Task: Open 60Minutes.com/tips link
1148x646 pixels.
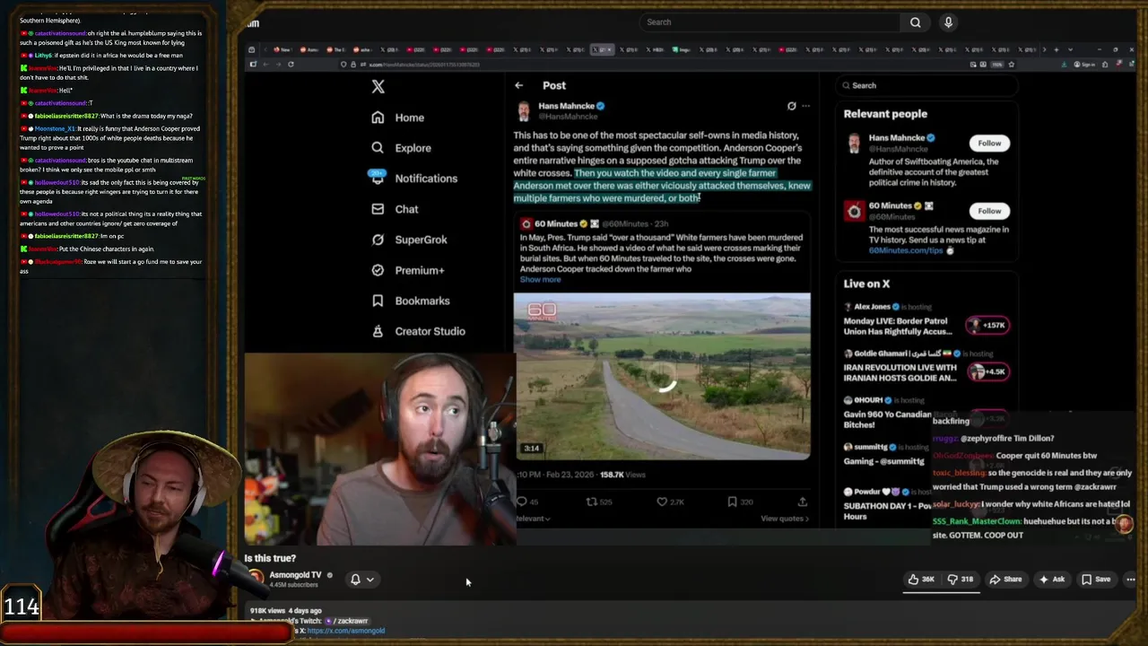Action: click(x=906, y=250)
